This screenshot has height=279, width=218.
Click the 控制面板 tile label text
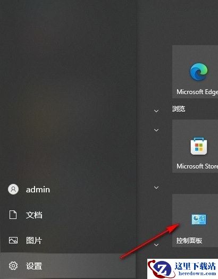(189, 241)
